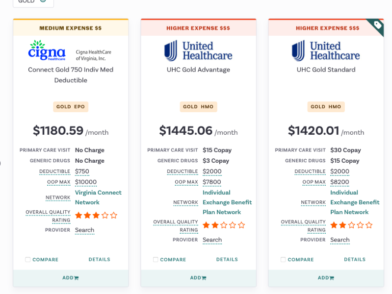The image size is (392, 294).
Task: Expand Details of UHC Gold Advantage plan
Action: coord(227,260)
